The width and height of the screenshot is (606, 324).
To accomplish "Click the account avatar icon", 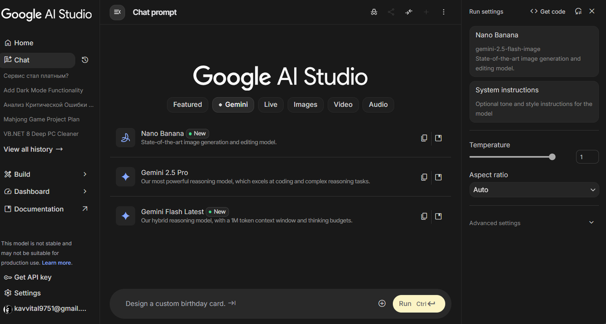I will pyautogui.click(x=8, y=309).
